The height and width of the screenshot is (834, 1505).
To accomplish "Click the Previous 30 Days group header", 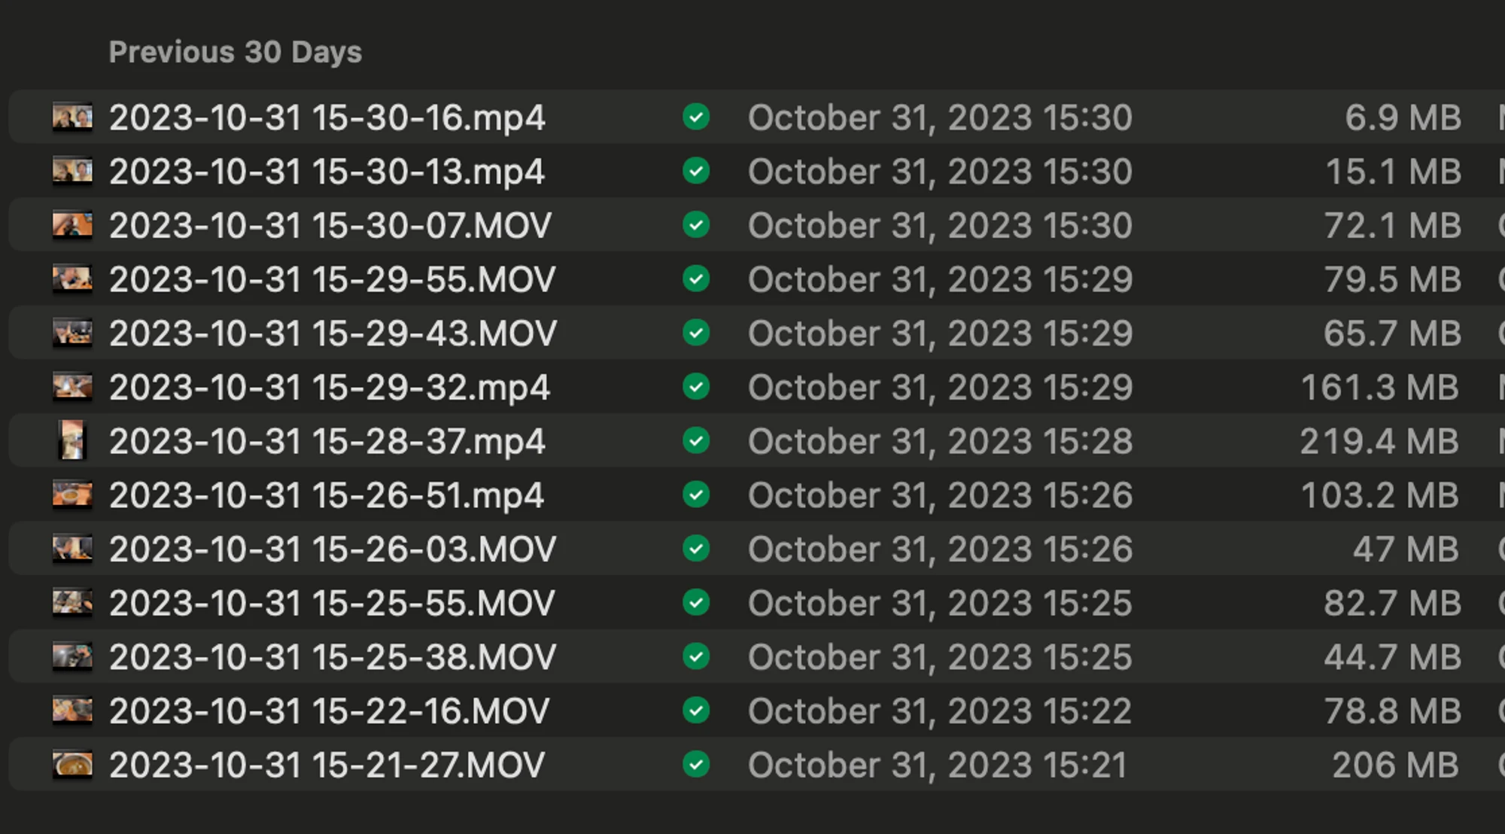I will (x=236, y=52).
